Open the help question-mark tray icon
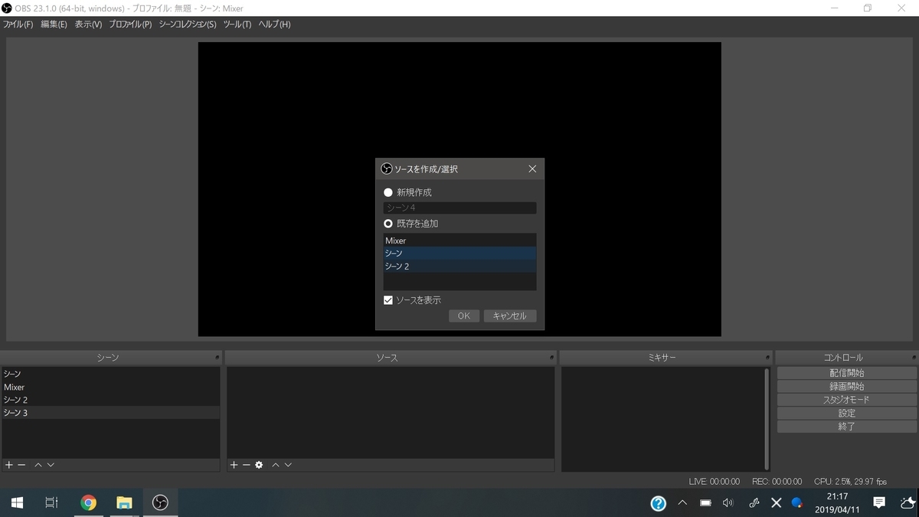This screenshot has height=517, width=919. [659, 503]
